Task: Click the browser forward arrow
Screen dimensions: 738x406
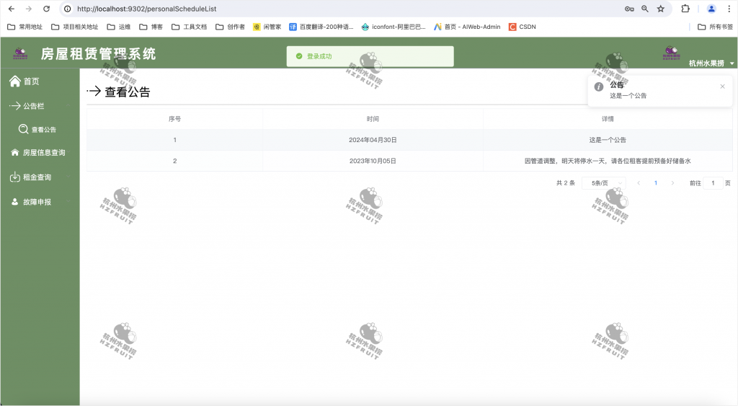Action: [x=29, y=9]
